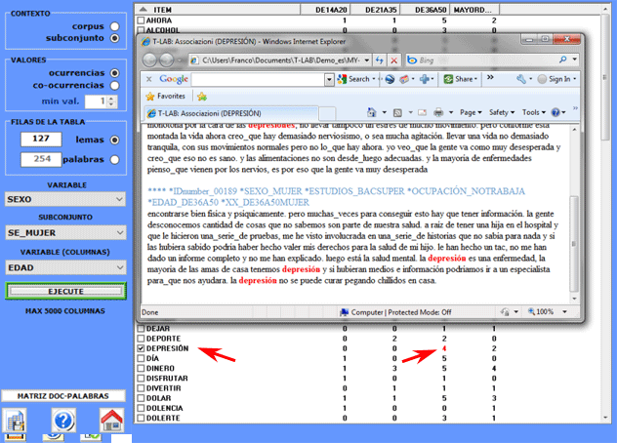Click the IE page vertical scrollbar thumb
This screenshot has height=443, width=617.
click(x=574, y=244)
